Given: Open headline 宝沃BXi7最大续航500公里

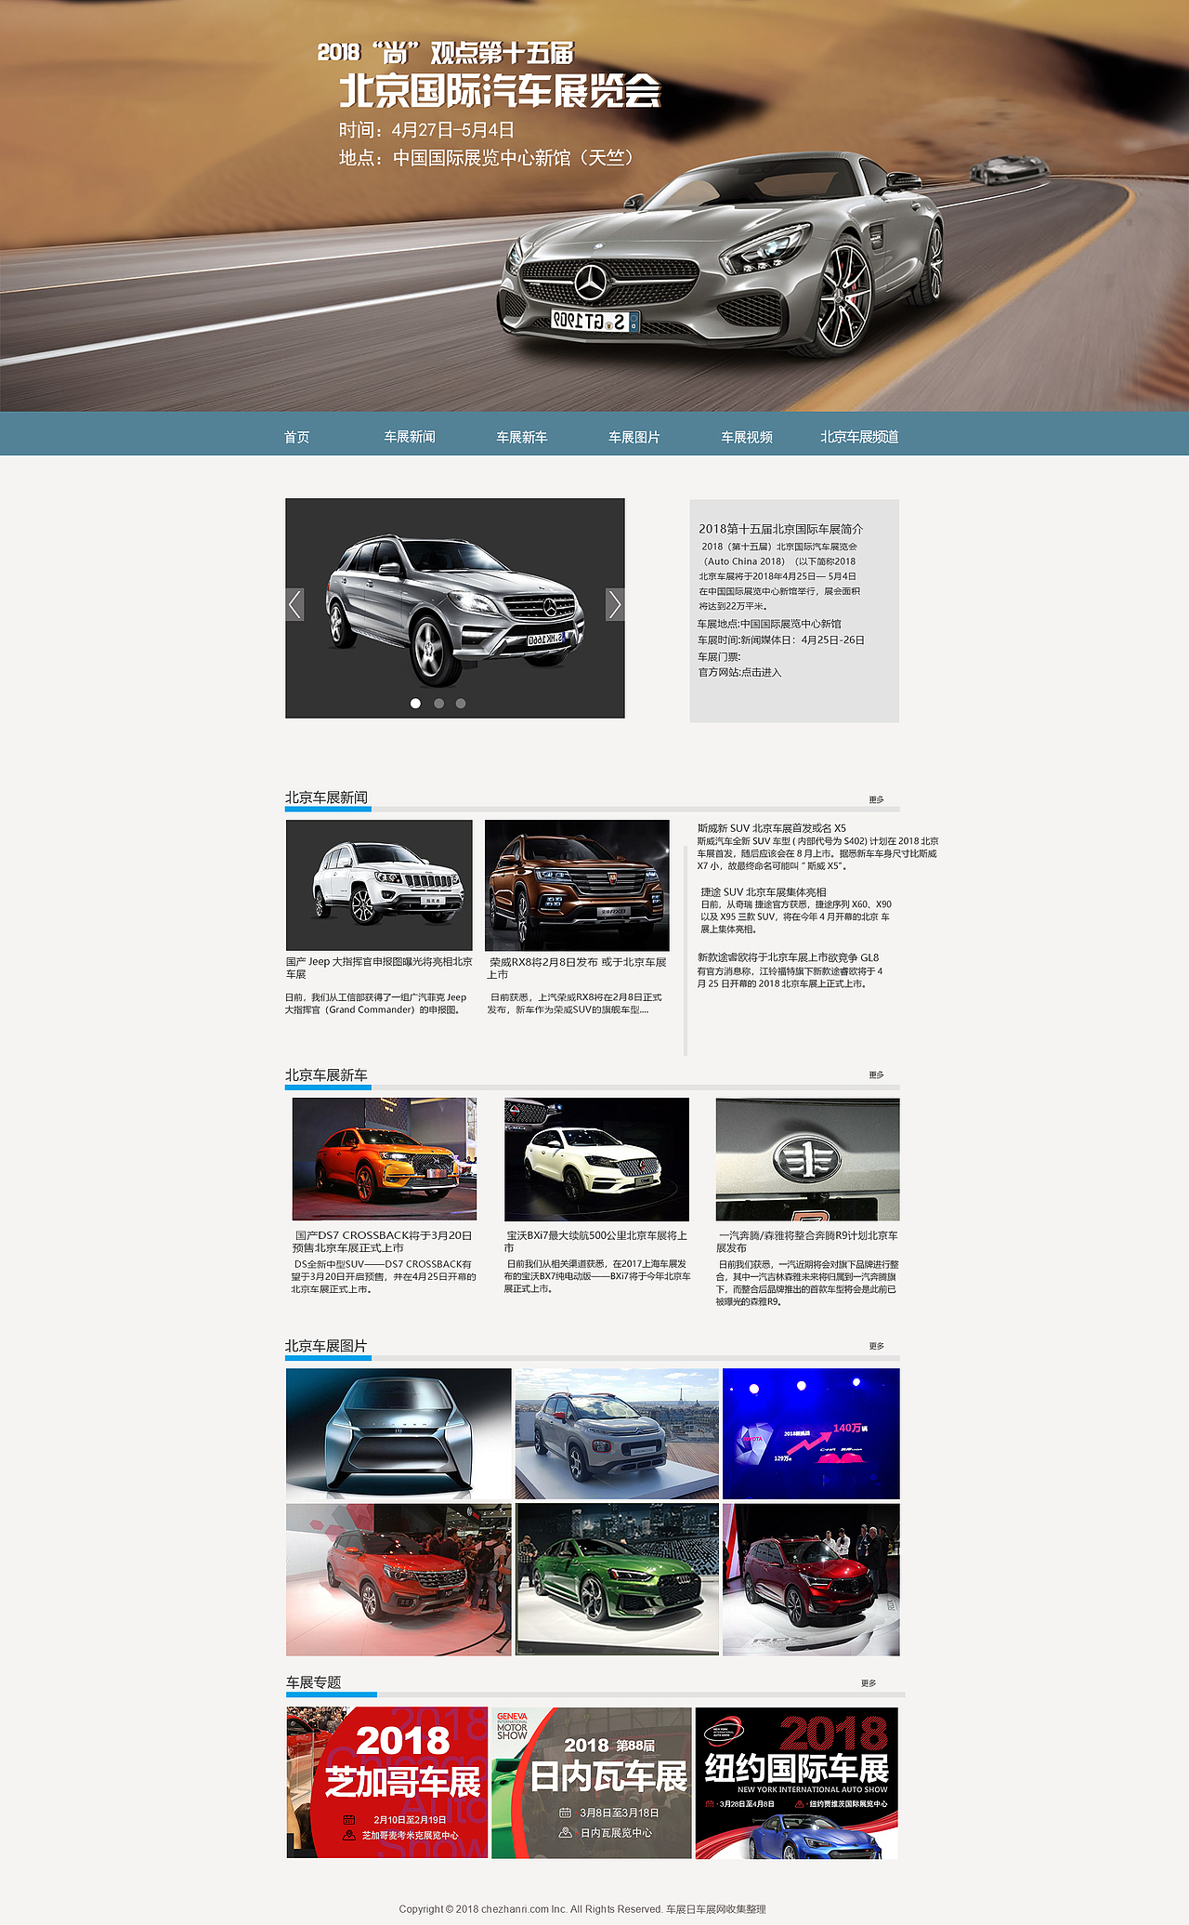Looking at the screenshot, I should click(x=596, y=1242).
